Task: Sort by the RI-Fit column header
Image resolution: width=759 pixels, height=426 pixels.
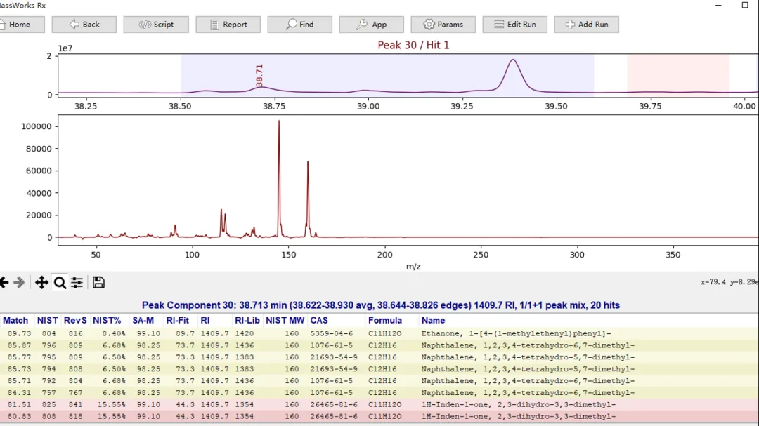Action: pos(180,321)
